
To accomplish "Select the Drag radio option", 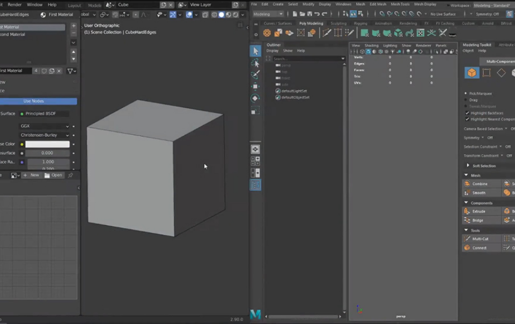I will pos(466,100).
